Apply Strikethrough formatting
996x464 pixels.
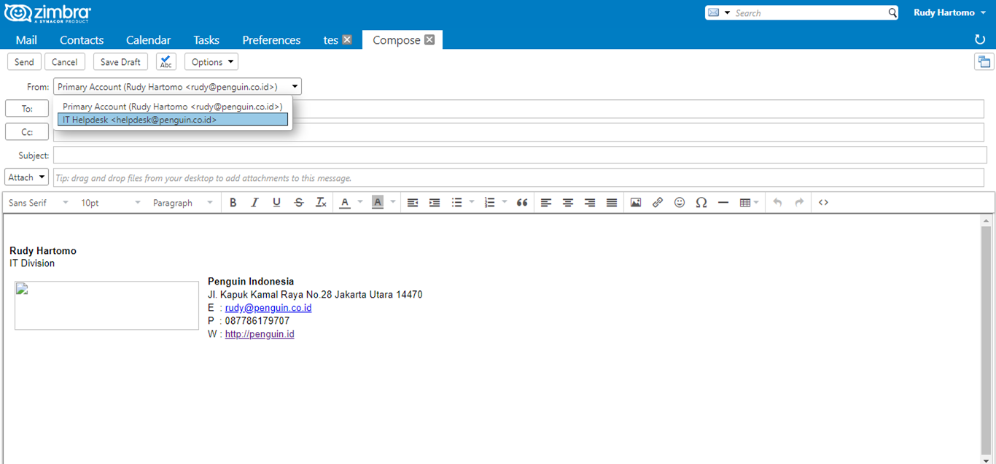coord(299,203)
